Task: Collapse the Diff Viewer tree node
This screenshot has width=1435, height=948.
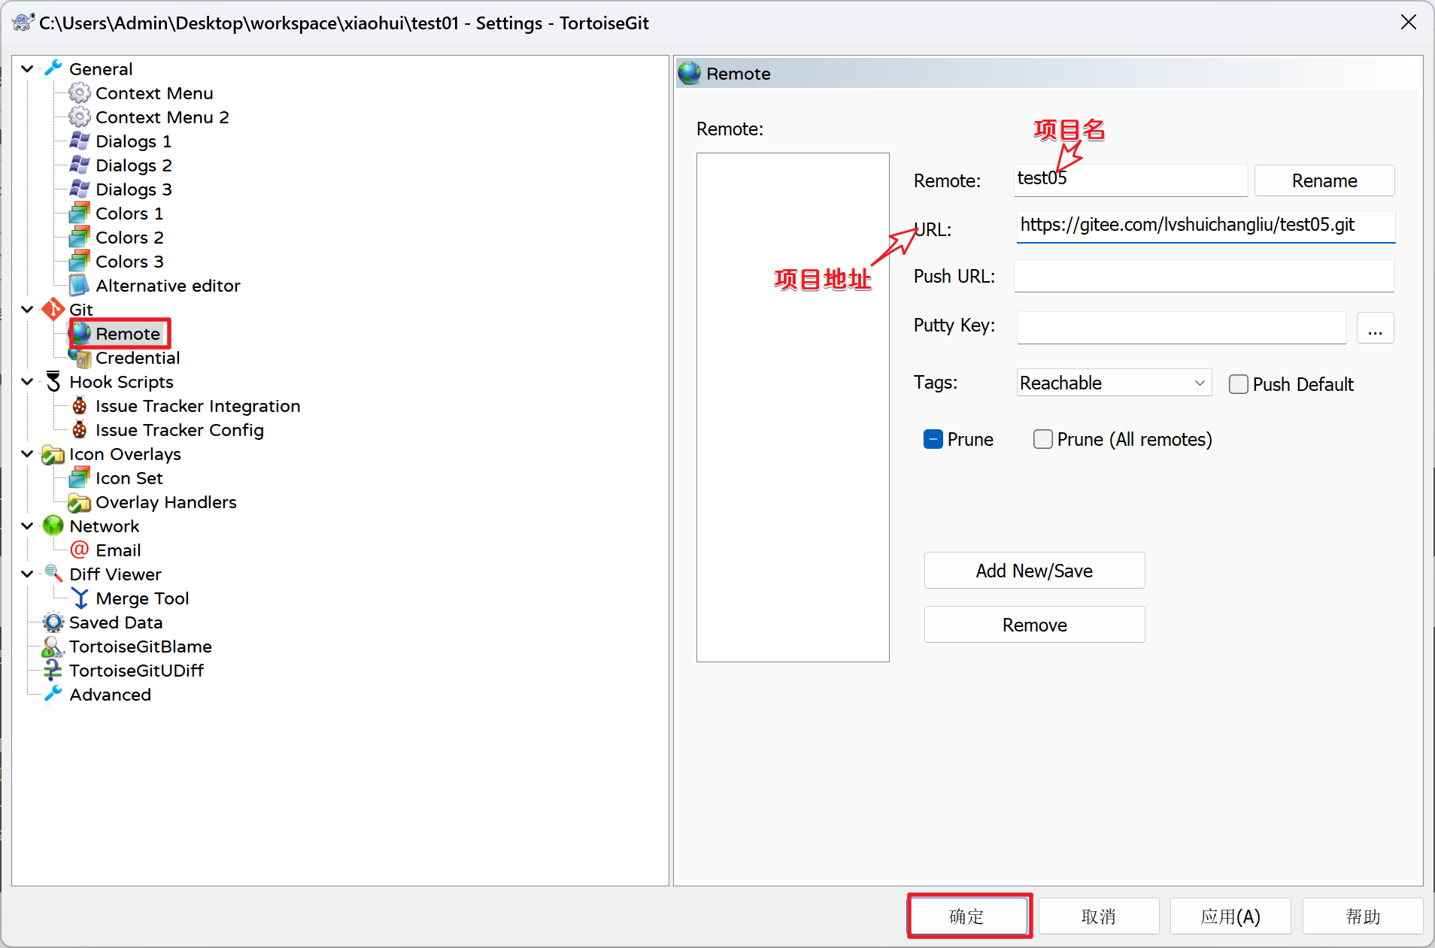Action: click(28, 574)
